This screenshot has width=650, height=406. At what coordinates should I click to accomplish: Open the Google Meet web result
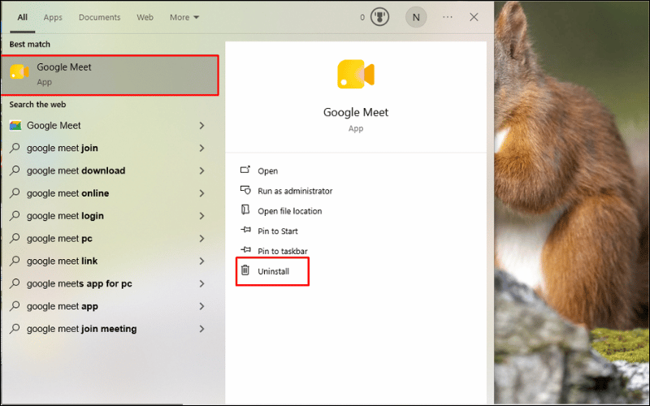(x=108, y=126)
